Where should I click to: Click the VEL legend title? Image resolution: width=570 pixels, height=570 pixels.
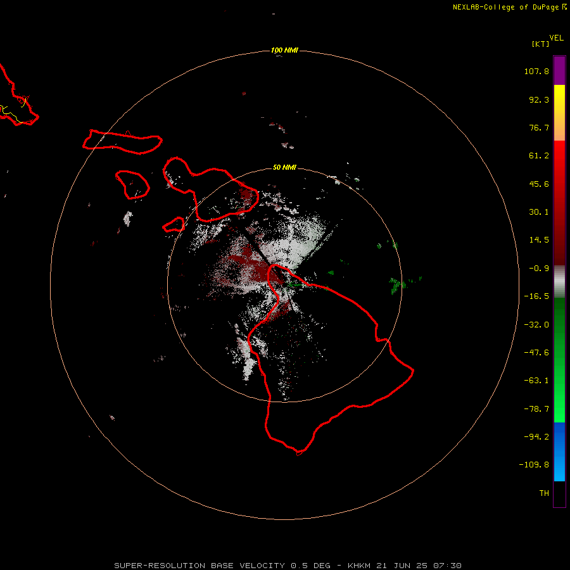[557, 38]
